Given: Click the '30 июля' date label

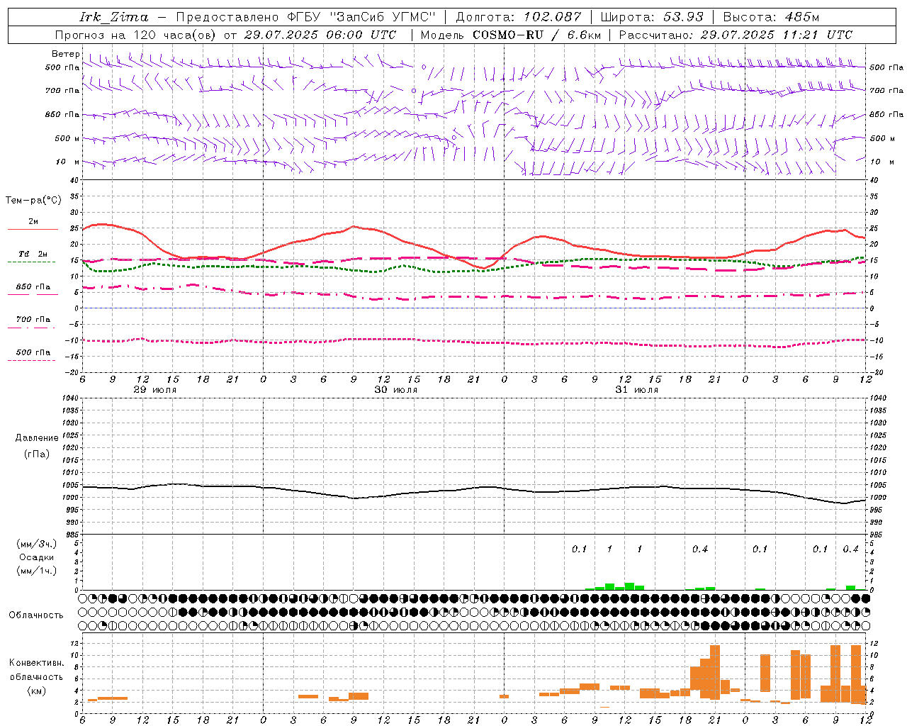Looking at the screenshot, I should coord(397,390).
